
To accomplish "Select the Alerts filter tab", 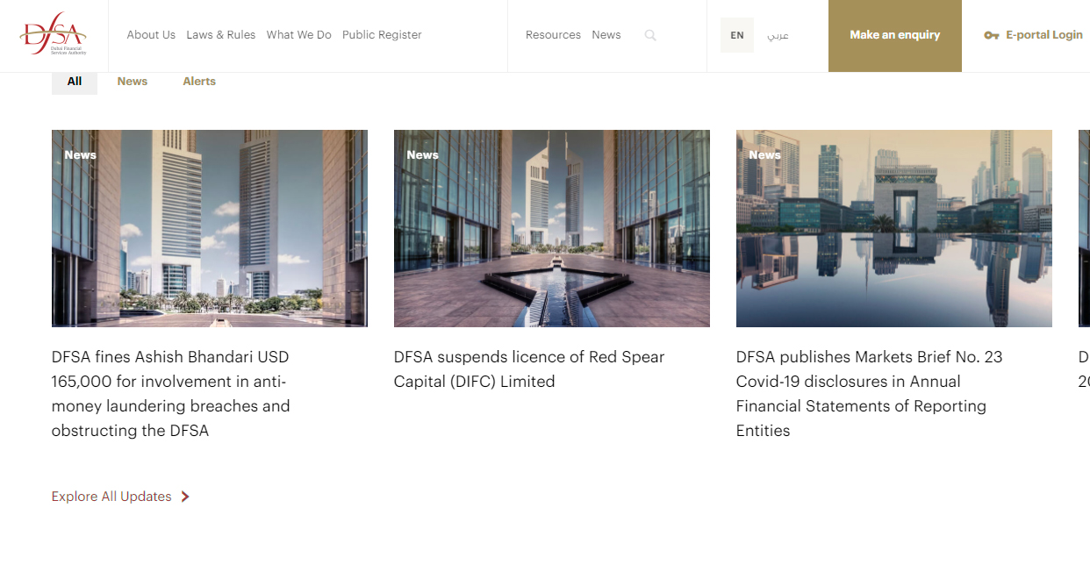I will point(199,81).
